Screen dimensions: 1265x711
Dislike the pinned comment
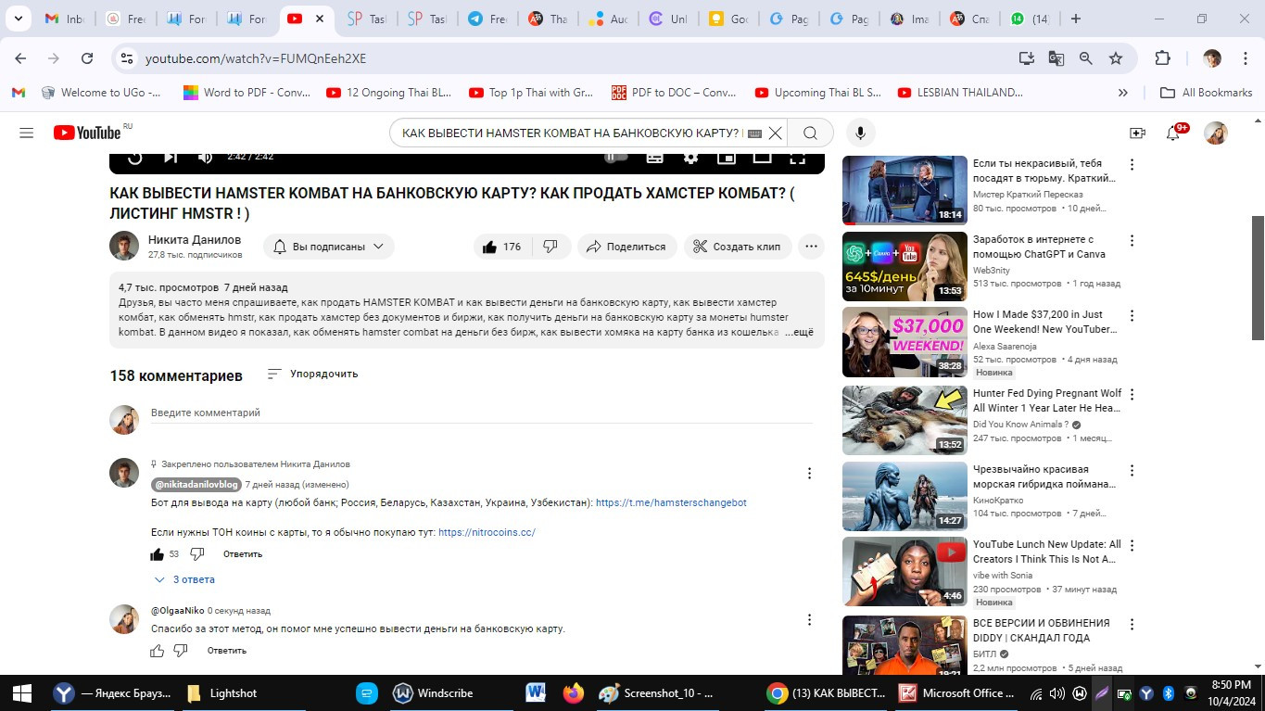pos(197,554)
